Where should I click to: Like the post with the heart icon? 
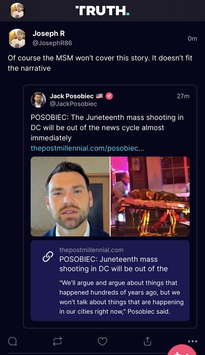[x=102, y=341]
